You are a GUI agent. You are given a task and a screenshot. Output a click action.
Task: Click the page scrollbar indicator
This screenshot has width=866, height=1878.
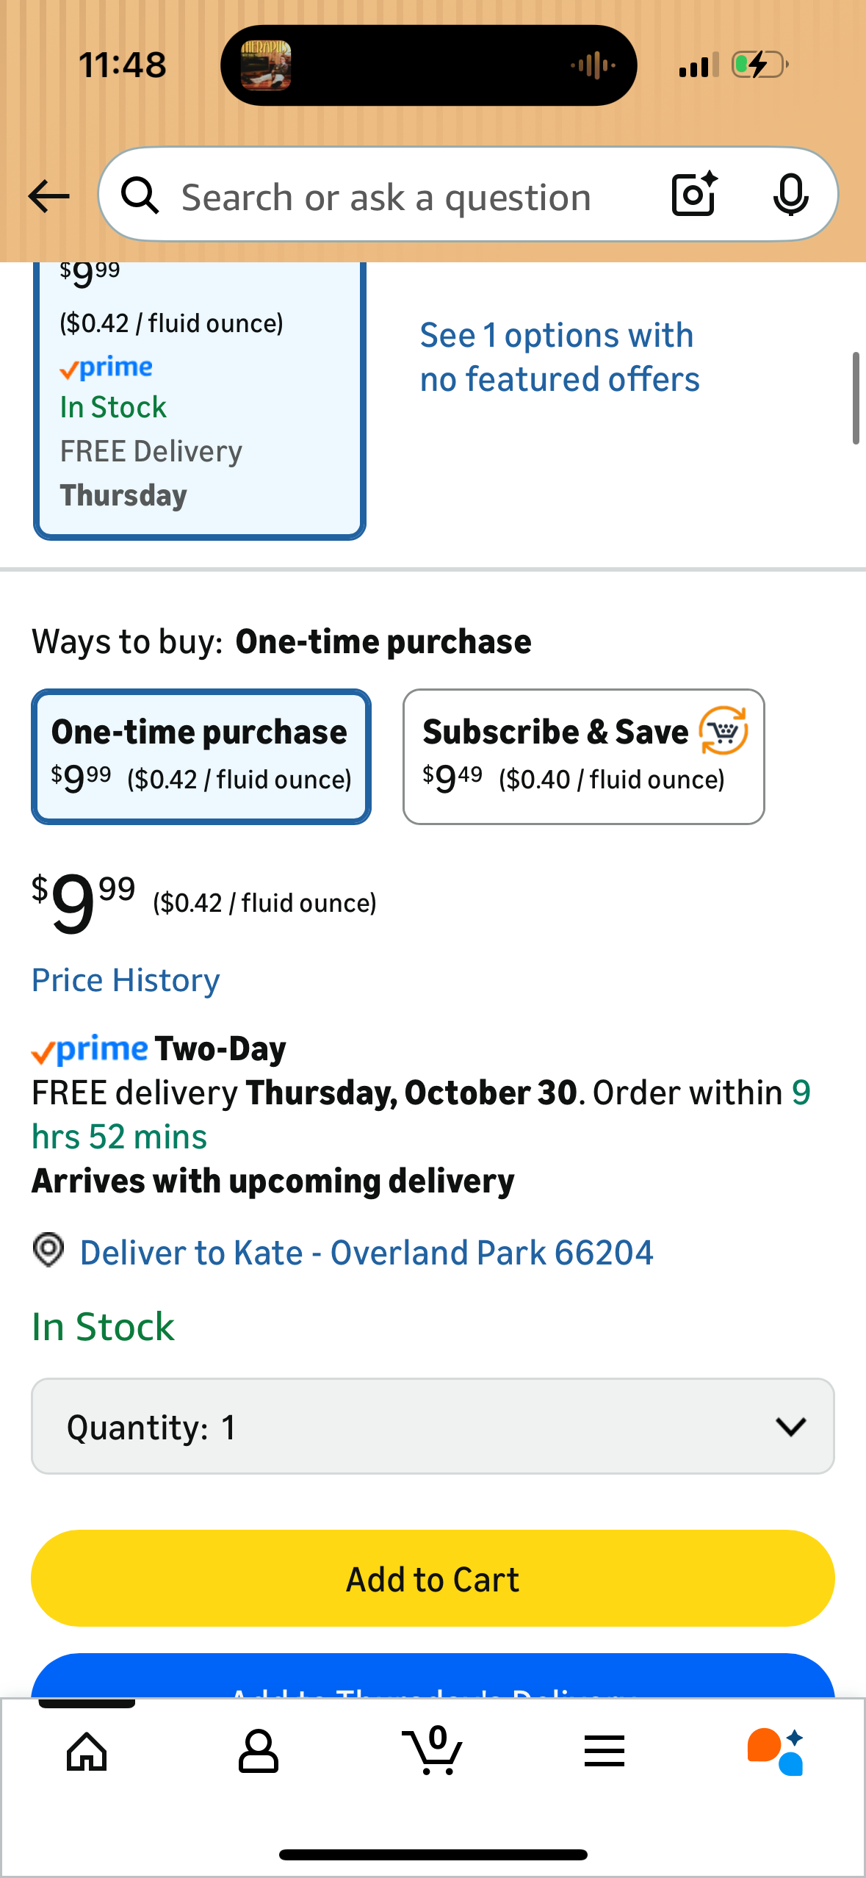[856, 398]
